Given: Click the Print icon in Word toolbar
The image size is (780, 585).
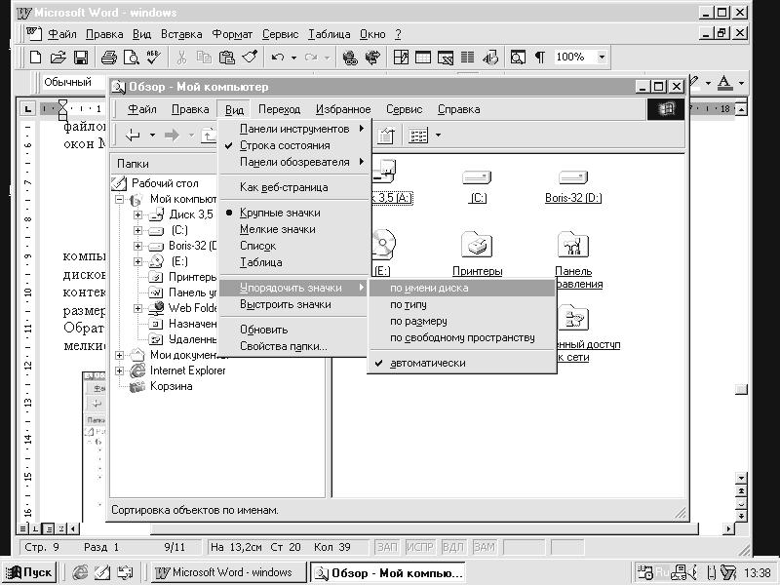Looking at the screenshot, I should (x=109, y=58).
